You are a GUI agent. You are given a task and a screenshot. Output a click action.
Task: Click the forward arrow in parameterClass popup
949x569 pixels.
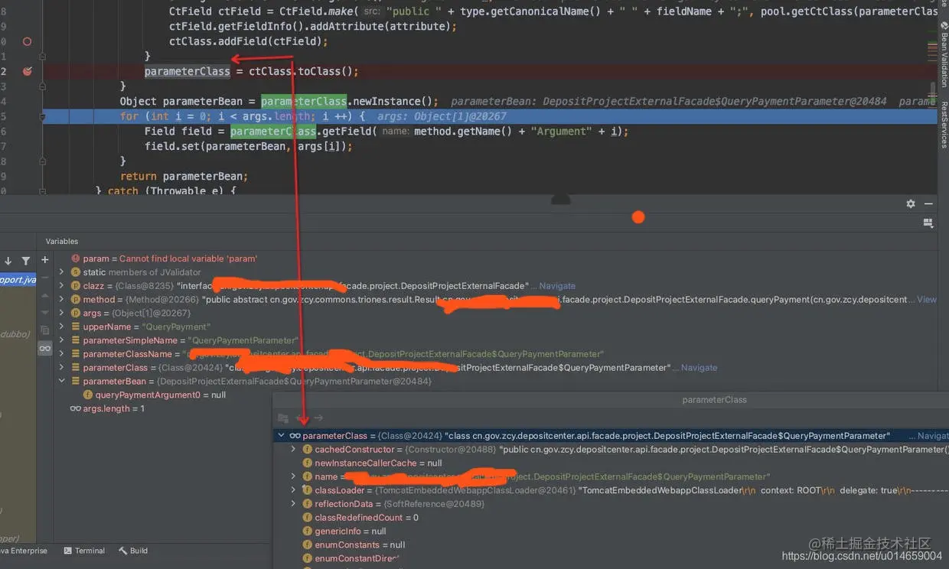click(318, 418)
